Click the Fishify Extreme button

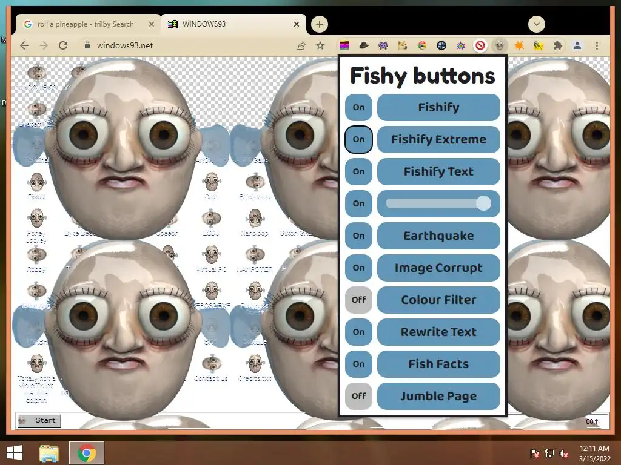438,139
